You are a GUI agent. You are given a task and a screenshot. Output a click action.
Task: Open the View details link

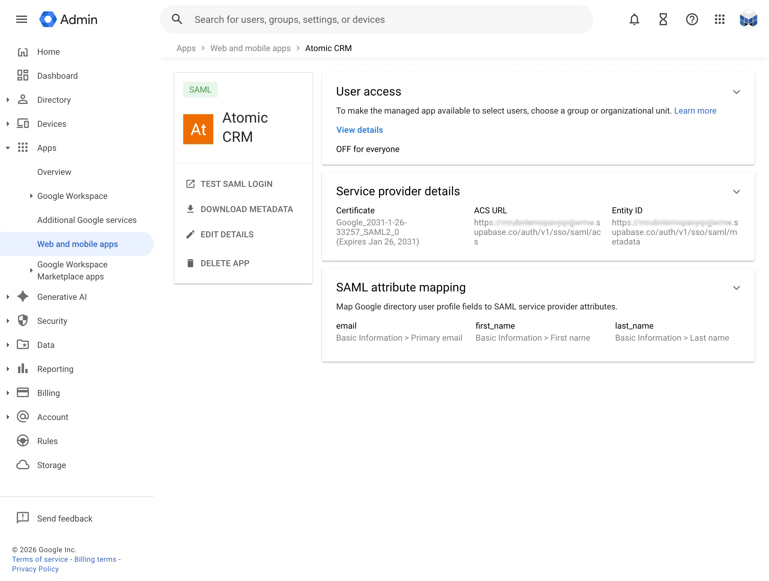coord(359,130)
